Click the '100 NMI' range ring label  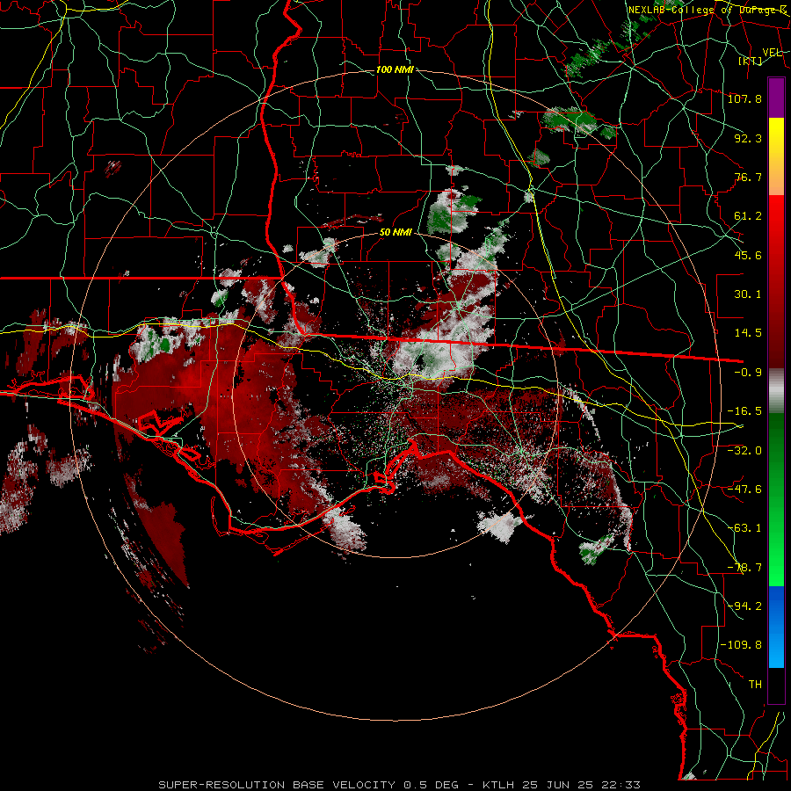click(x=395, y=69)
